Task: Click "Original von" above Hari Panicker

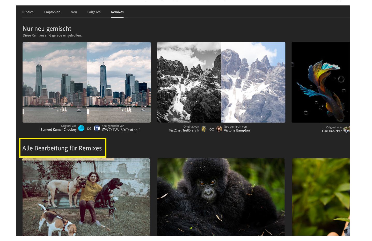Action: [x=334, y=128]
